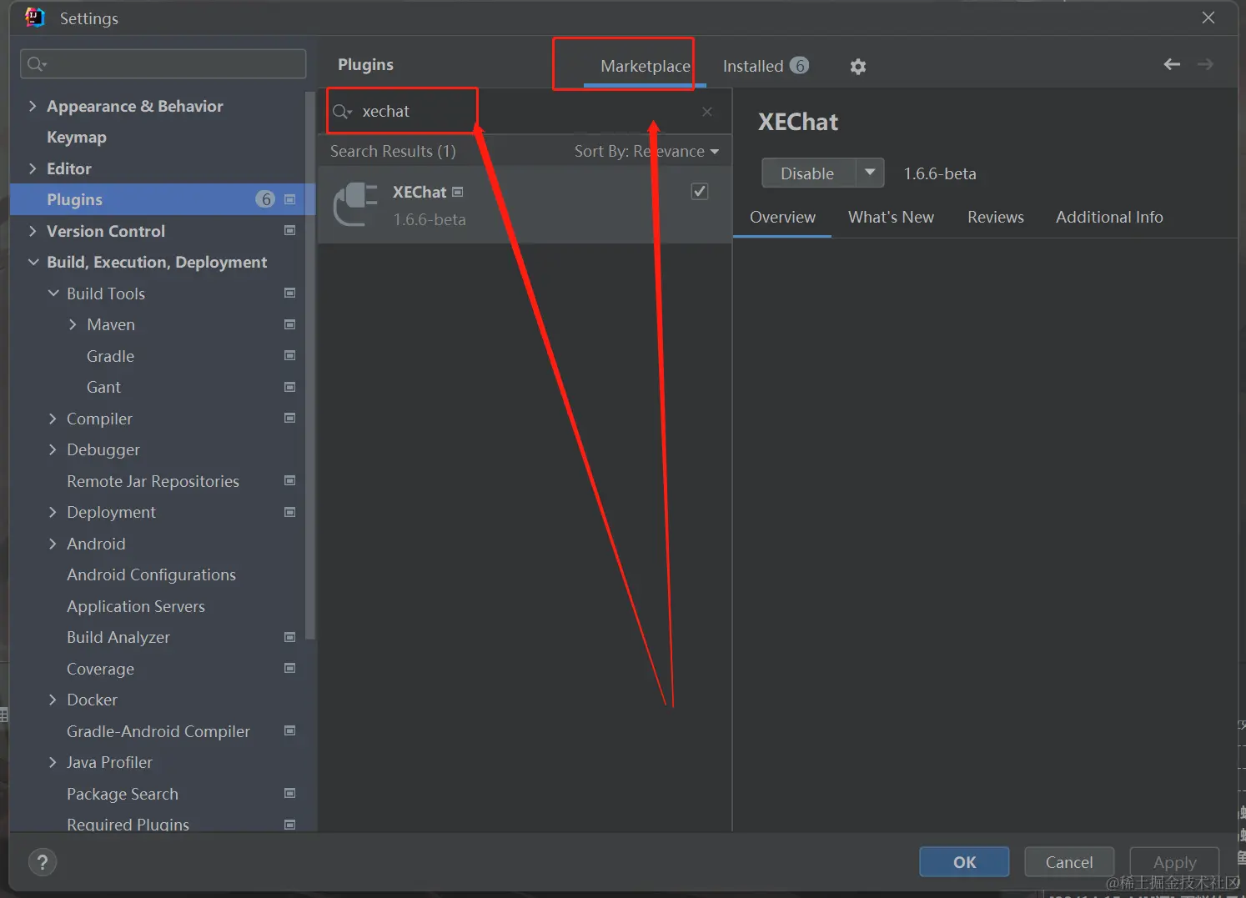Click the Disable plugin button
Viewport: 1246px width, 898px height.
point(809,173)
